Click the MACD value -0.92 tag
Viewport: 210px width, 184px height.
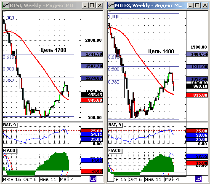pyautogui.click(x=92, y=171)
